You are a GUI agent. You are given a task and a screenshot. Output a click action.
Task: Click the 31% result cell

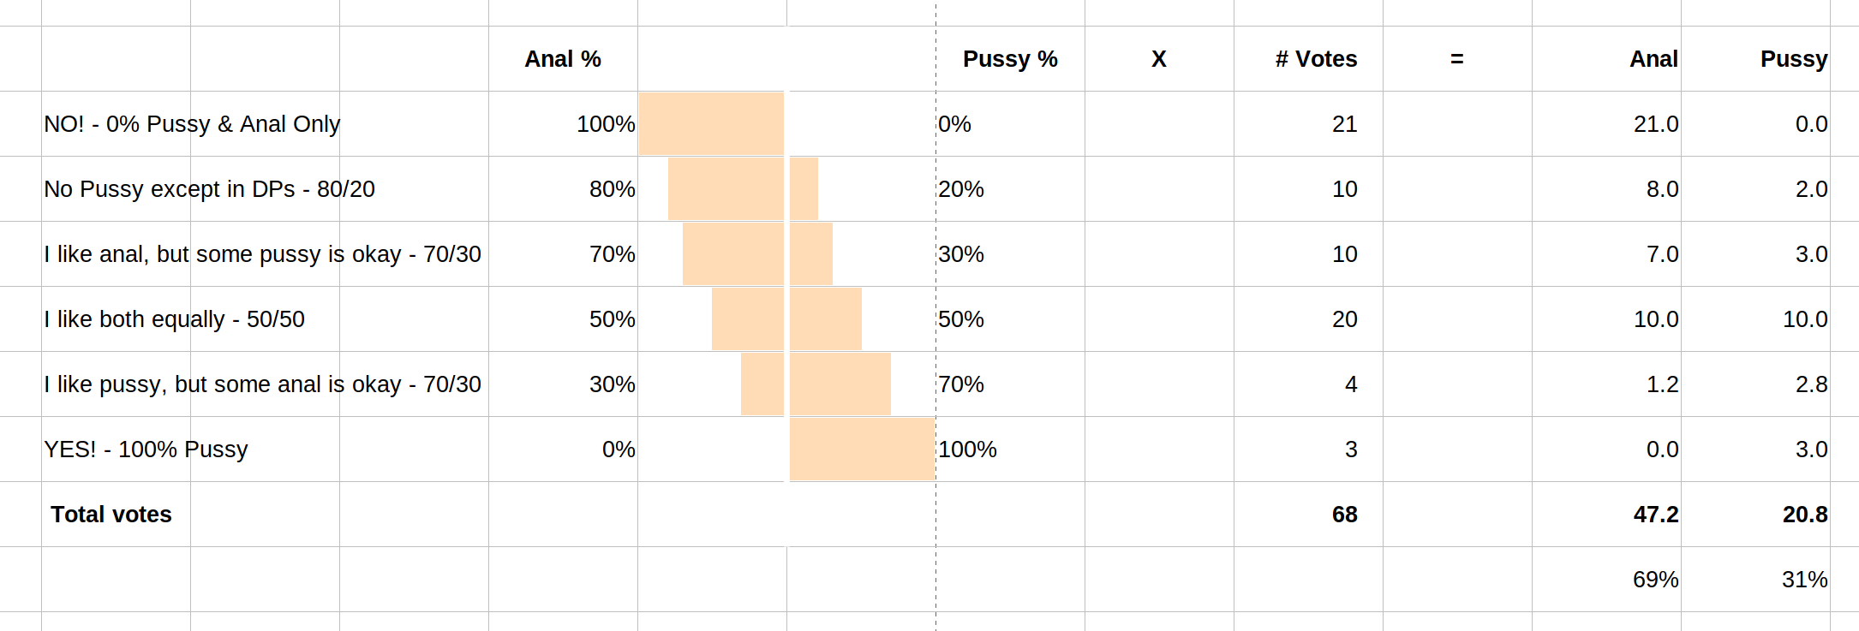[1804, 580]
